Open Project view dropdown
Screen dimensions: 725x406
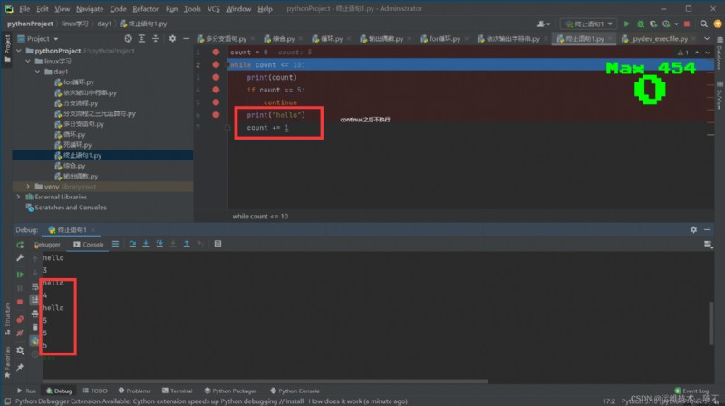(38, 39)
